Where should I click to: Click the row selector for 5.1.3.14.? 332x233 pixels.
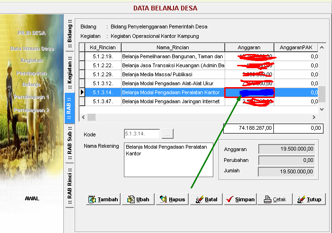[82, 92]
